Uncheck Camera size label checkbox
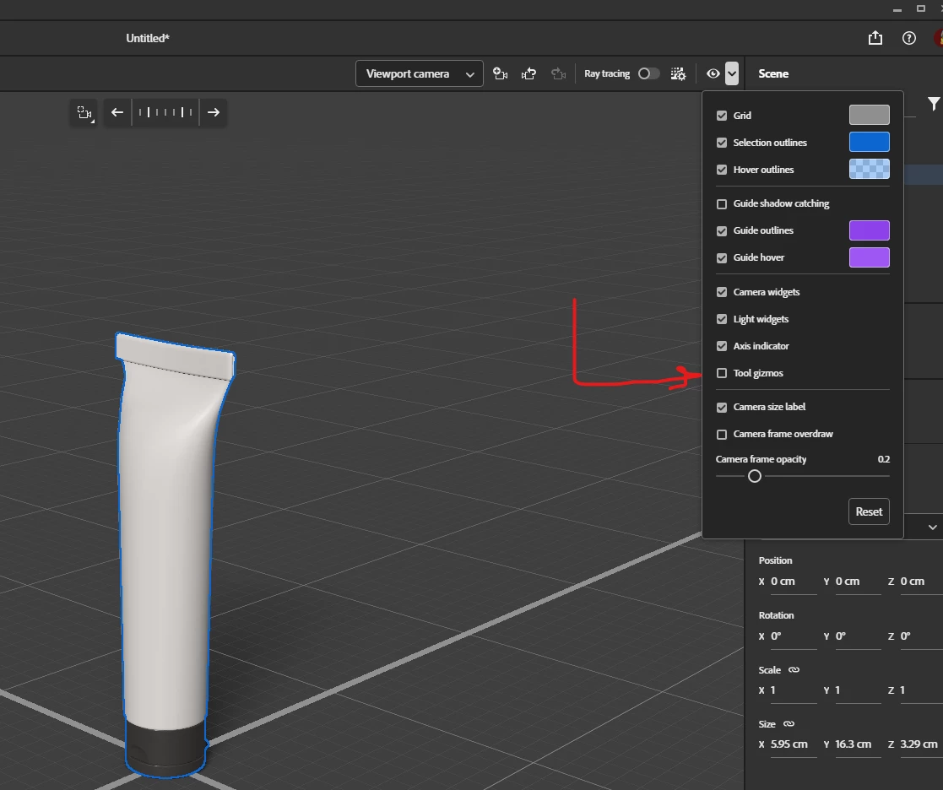This screenshot has width=943, height=790. [722, 407]
